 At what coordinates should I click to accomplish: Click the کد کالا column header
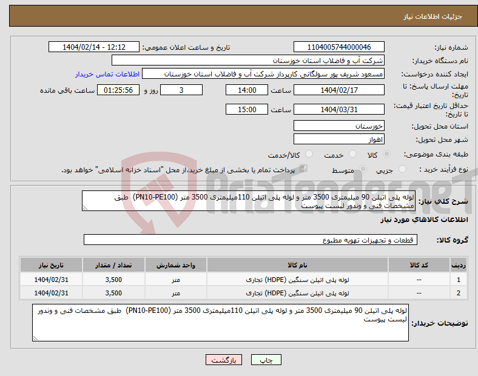(x=419, y=265)
